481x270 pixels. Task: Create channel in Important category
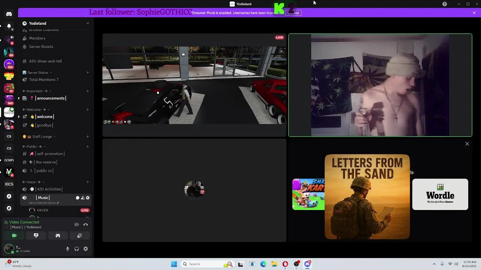pyautogui.click(x=88, y=91)
